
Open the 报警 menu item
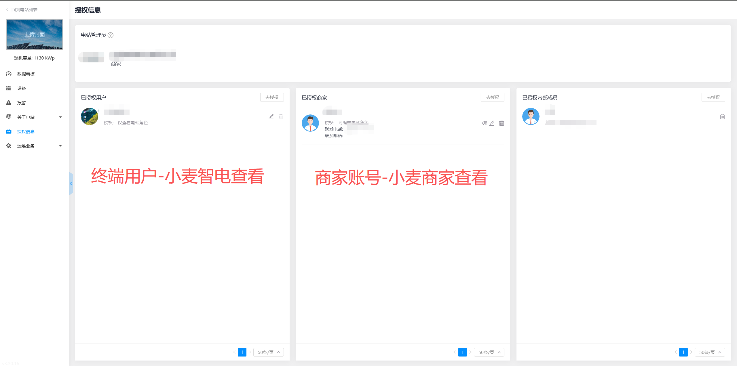21,103
